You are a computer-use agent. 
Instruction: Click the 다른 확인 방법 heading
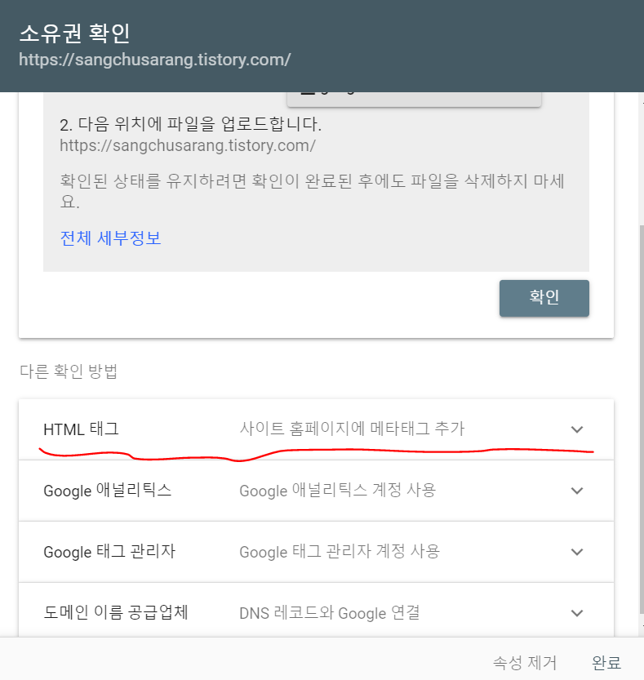click(x=69, y=371)
